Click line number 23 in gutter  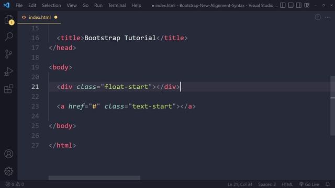(35, 106)
